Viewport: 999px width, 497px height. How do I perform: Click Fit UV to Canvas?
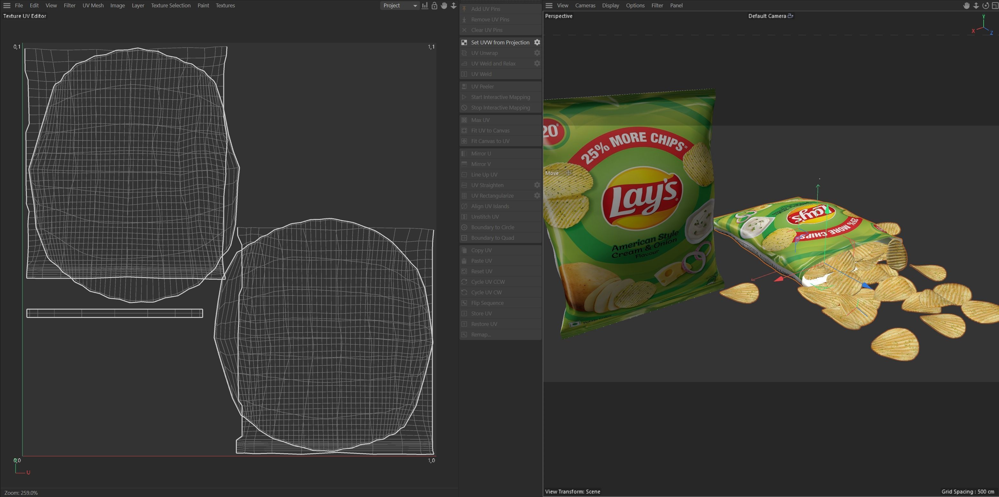click(501, 131)
